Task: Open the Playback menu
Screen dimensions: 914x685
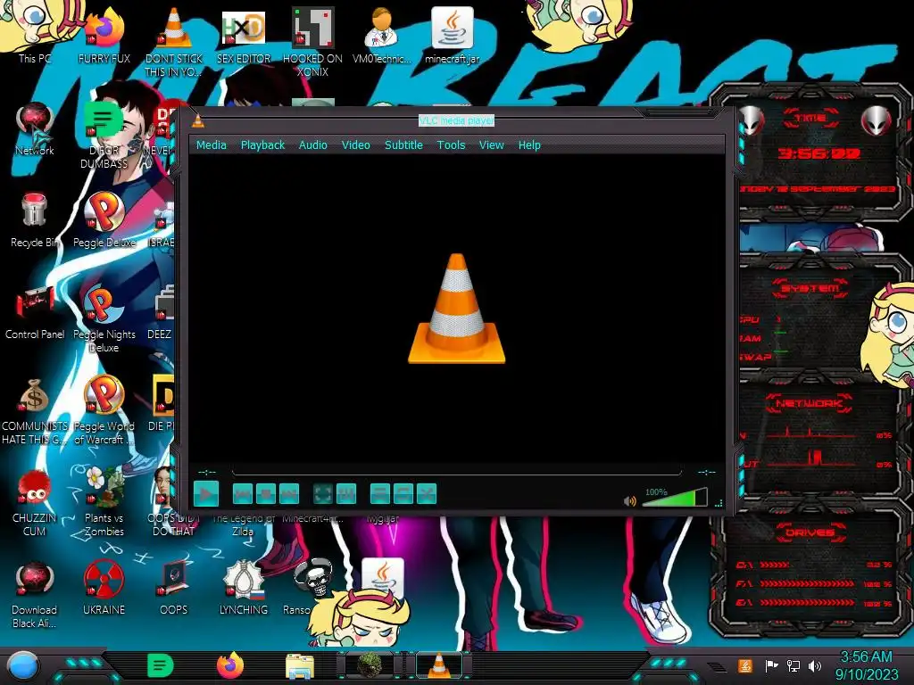Action: 263,145
